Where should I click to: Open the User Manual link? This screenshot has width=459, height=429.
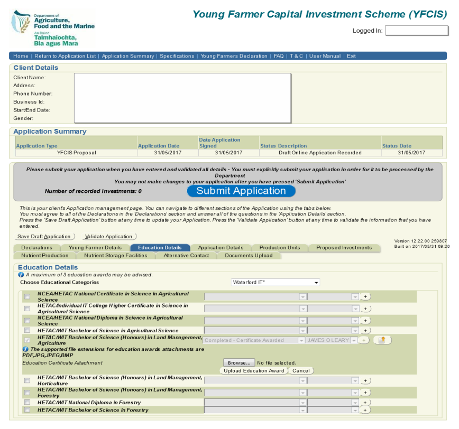click(325, 56)
